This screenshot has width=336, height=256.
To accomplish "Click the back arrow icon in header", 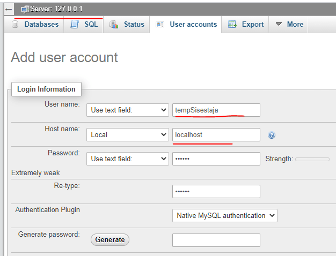I will (9, 10).
